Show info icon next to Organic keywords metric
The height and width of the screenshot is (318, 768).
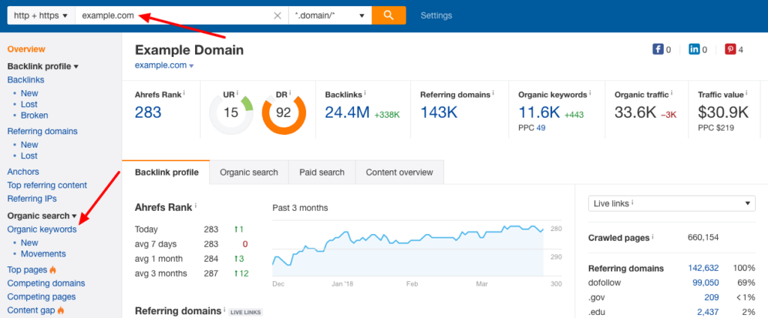pyautogui.click(x=590, y=92)
